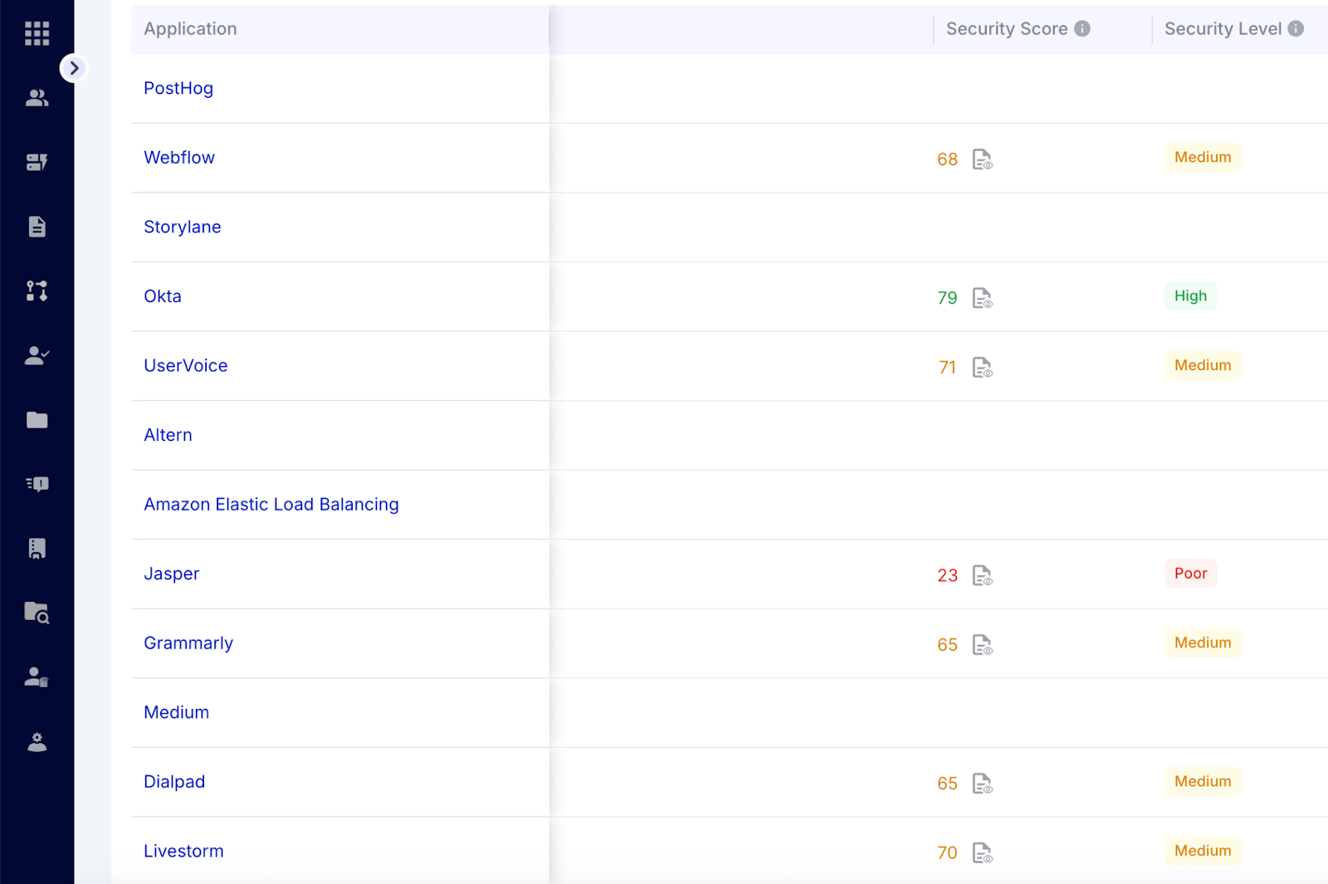Click the Medium badge for UserVoice
This screenshot has height=884, width=1328.
(1203, 365)
